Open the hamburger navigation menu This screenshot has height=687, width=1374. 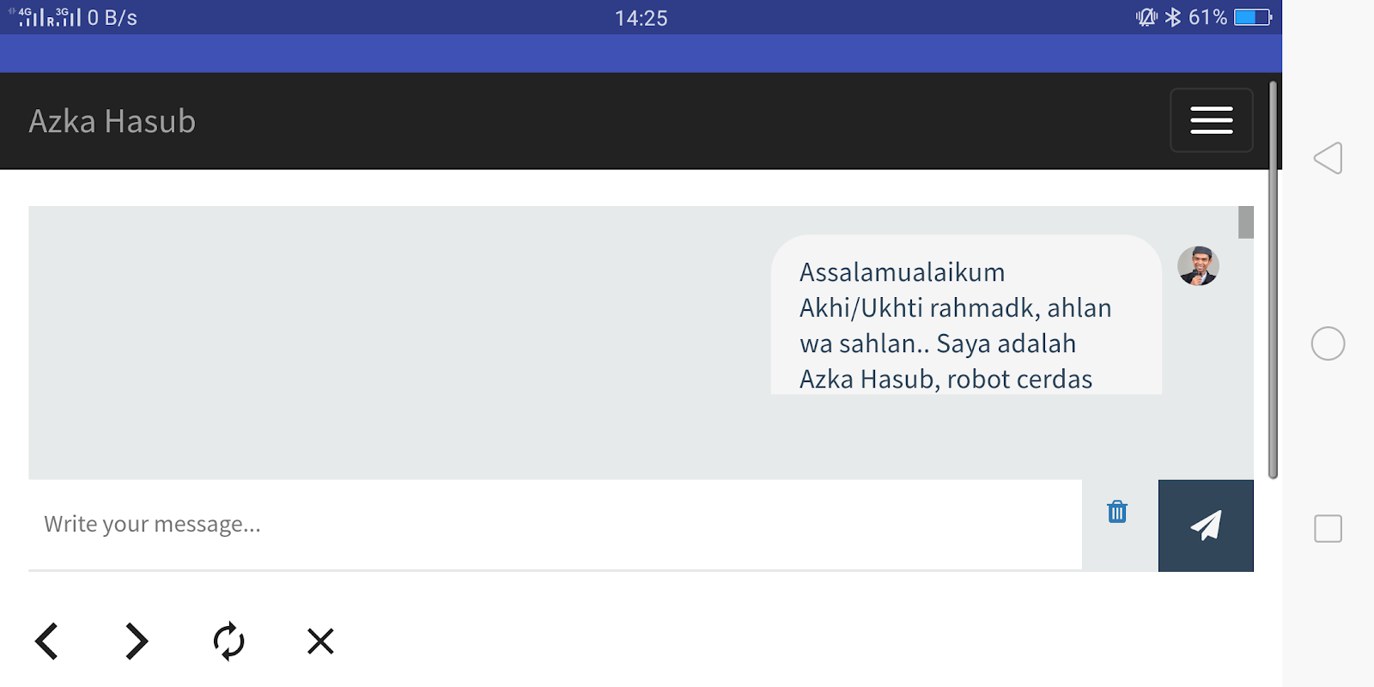(x=1211, y=120)
